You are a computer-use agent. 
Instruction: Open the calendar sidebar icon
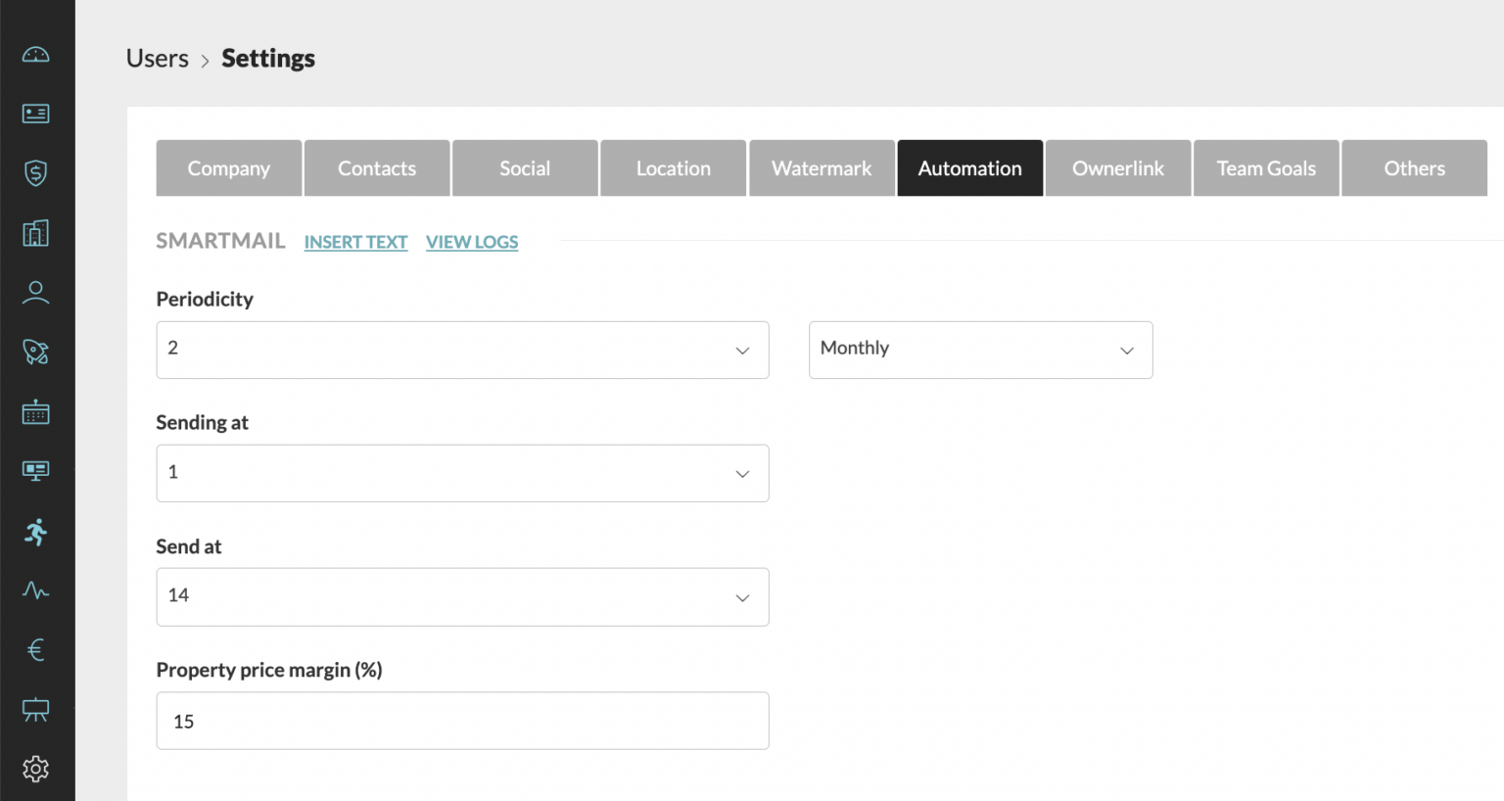[36, 411]
